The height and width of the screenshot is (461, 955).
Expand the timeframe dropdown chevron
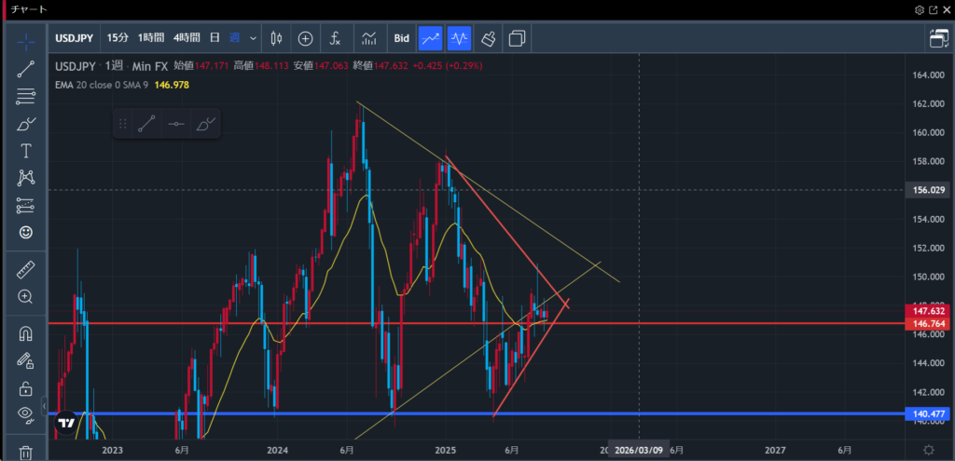coord(254,38)
